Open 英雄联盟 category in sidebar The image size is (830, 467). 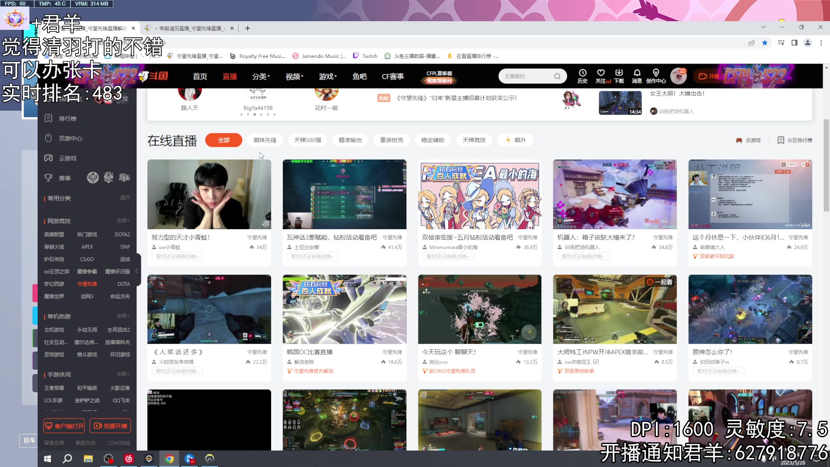(54, 234)
